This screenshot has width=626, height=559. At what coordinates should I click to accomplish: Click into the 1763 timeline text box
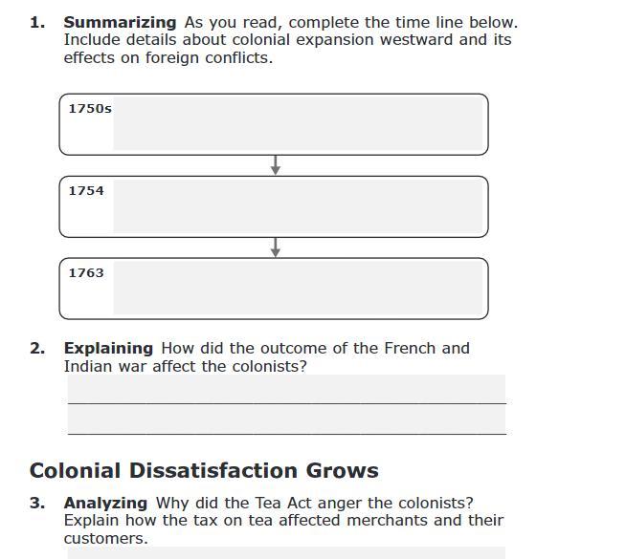pyautogui.click(x=298, y=288)
